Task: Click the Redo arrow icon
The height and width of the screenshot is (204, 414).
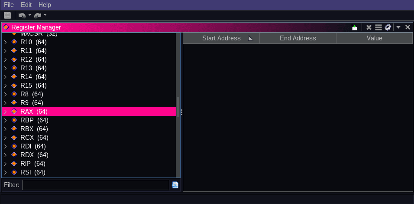Action: click(38, 15)
